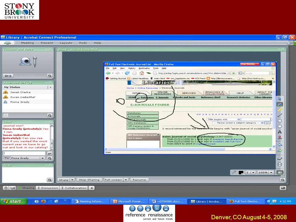This screenshot has width=296, height=222.
Task: Select the rectangle shape tool
Action: click(280, 121)
